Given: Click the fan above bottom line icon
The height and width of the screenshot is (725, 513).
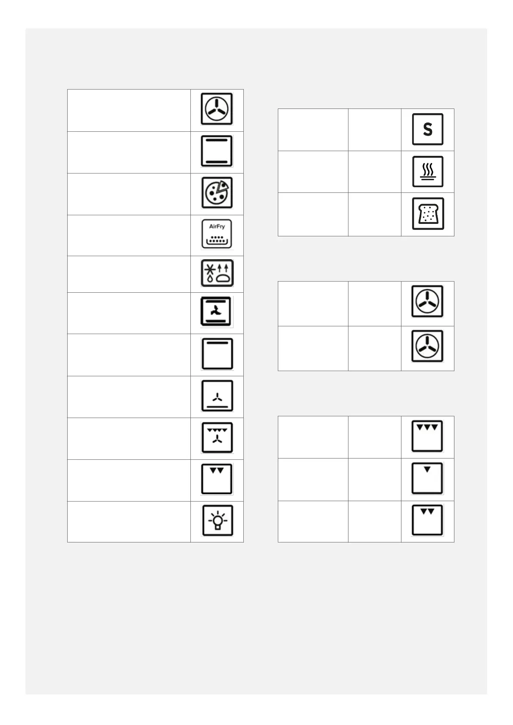Looking at the screenshot, I should [x=217, y=396].
